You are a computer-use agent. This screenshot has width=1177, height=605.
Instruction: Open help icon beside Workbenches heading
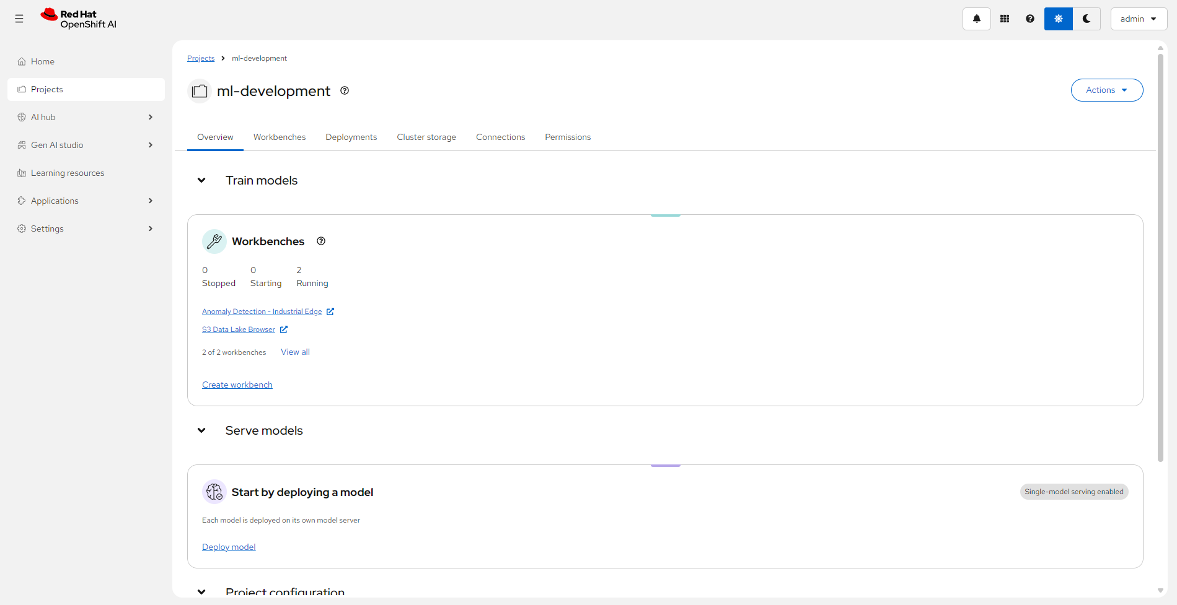[x=321, y=241]
